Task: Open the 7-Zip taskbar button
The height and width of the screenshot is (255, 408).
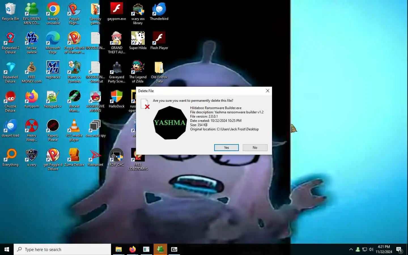Action: pos(174,249)
